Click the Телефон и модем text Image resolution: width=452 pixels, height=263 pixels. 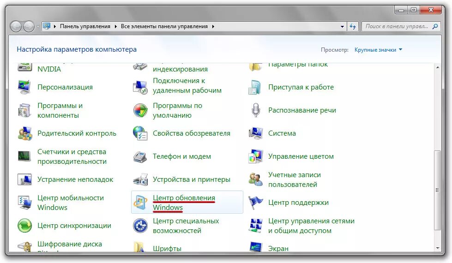coord(181,156)
